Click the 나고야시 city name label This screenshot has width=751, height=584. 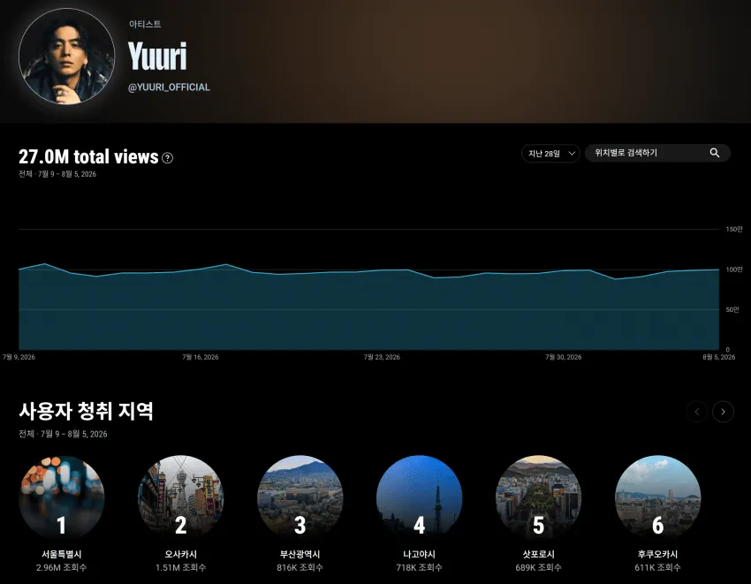[419, 554]
